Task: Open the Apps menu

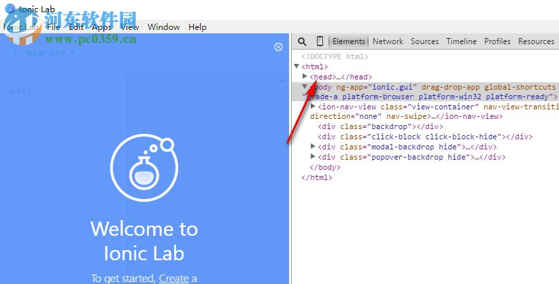Action: point(101,27)
